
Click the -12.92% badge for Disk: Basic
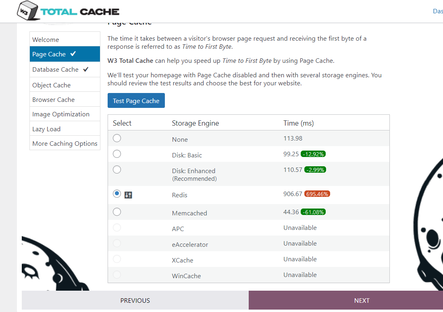point(313,154)
